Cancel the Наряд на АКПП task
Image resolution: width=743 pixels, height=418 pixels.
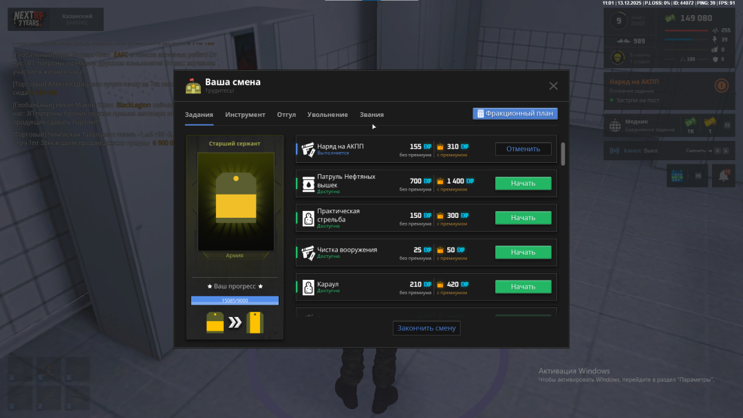tap(523, 149)
